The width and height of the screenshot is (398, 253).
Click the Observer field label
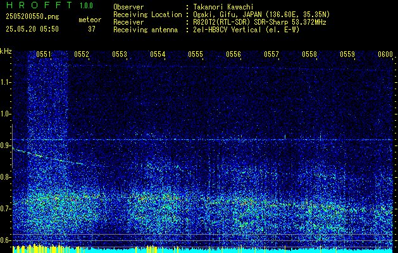pos(128,7)
